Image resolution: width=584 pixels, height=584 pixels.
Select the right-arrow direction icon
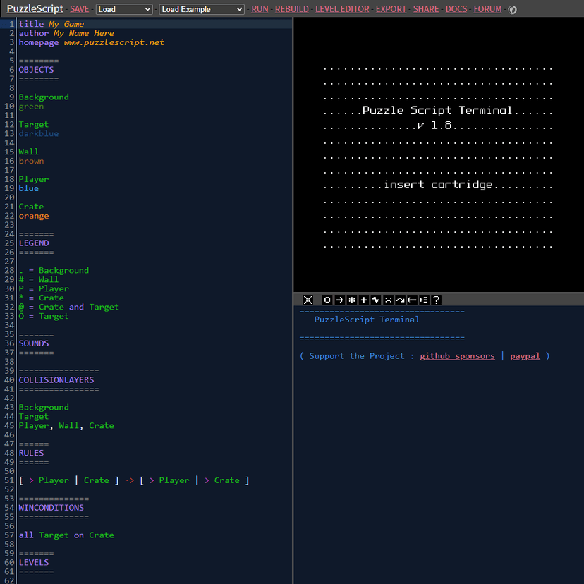point(339,300)
